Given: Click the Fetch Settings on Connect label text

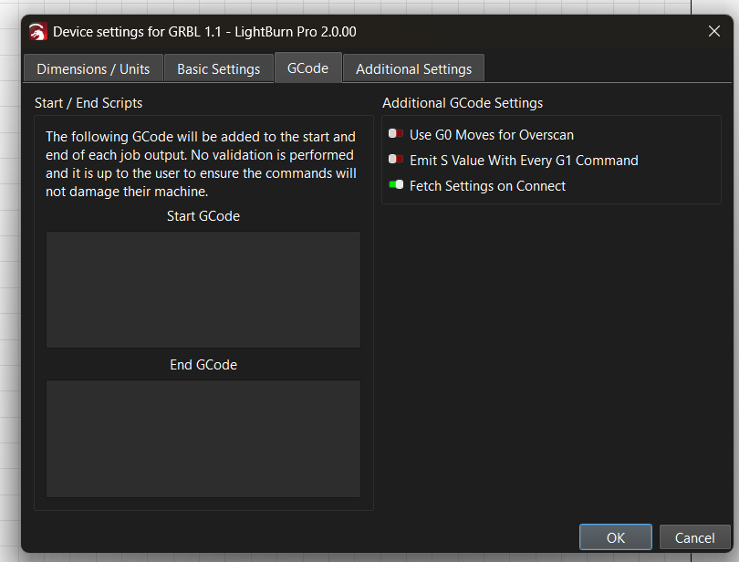Looking at the screenshot, I should tap(487, 186).
